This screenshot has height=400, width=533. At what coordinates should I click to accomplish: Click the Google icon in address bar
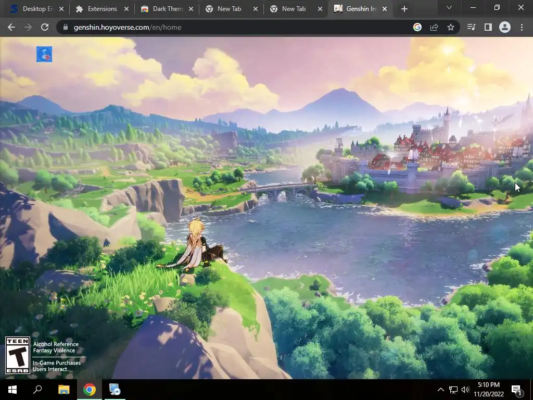click(417, 27)
